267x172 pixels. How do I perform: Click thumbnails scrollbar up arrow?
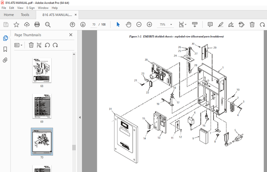(74, 54)
